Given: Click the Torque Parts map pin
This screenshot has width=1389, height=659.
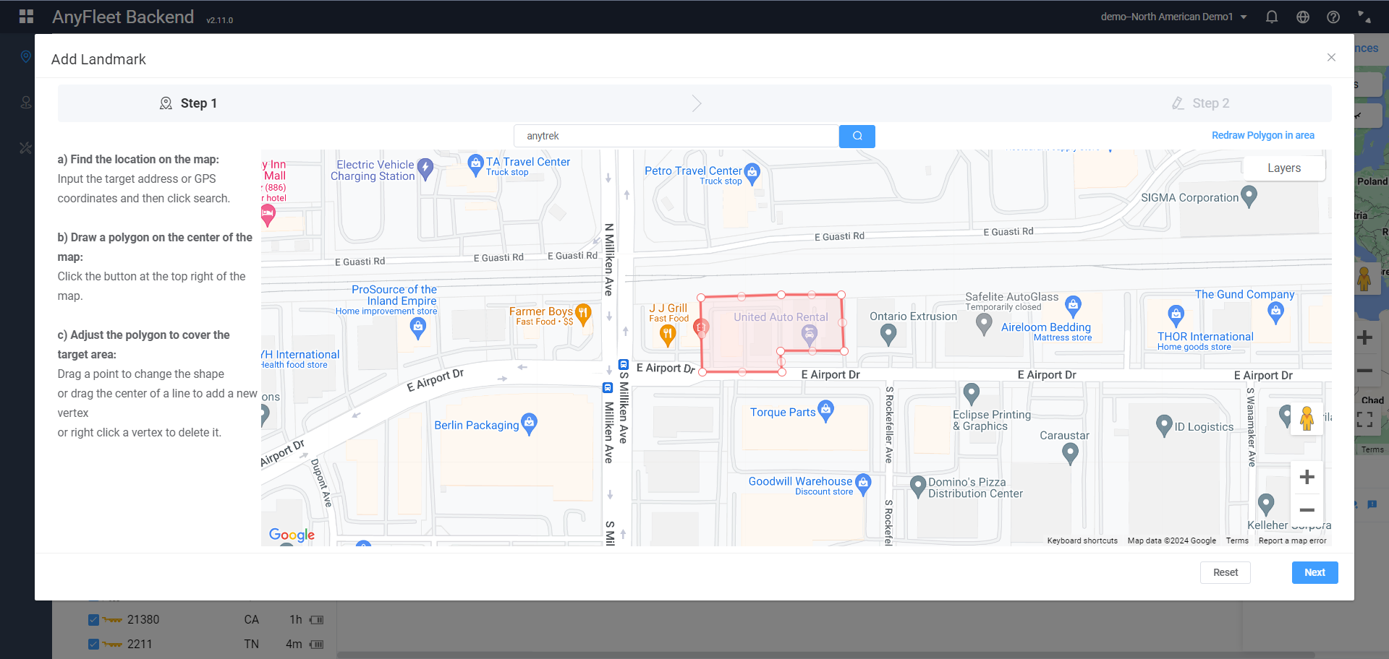Looking at the screenshot, I should click(x=825, y=410).
